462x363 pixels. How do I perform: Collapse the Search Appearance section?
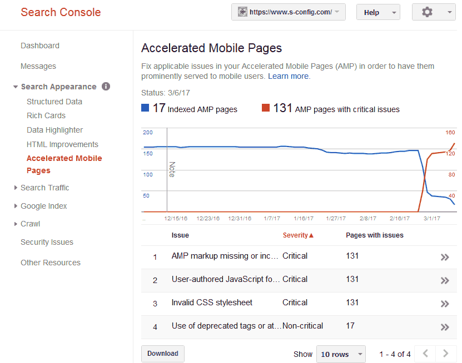pos(16,87)
